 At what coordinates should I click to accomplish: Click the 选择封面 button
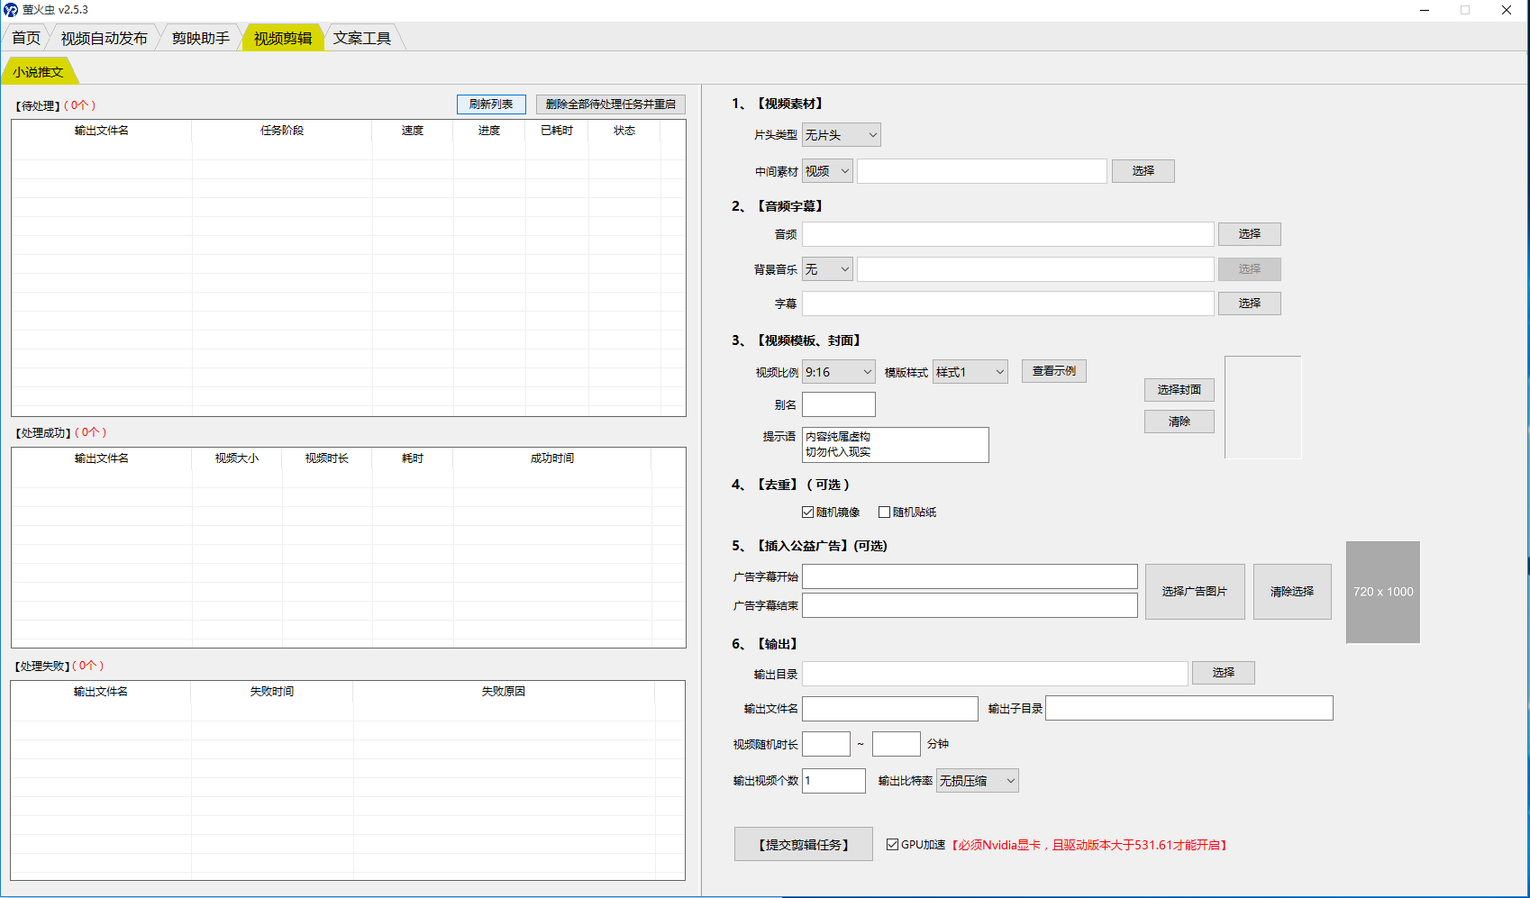click(x=1179, y=390)
